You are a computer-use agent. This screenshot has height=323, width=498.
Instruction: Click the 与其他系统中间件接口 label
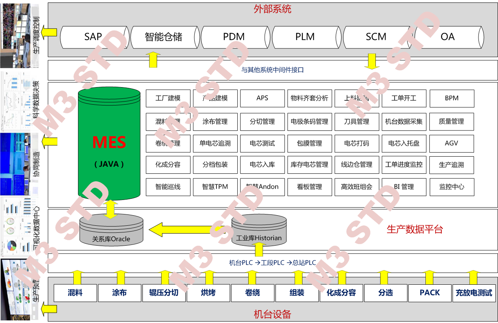coord(272,70)
